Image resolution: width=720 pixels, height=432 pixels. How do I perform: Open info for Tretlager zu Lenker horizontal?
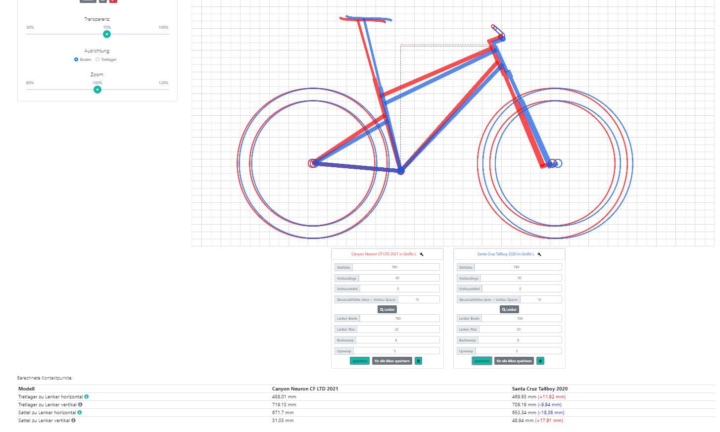[x=87, y=397]
